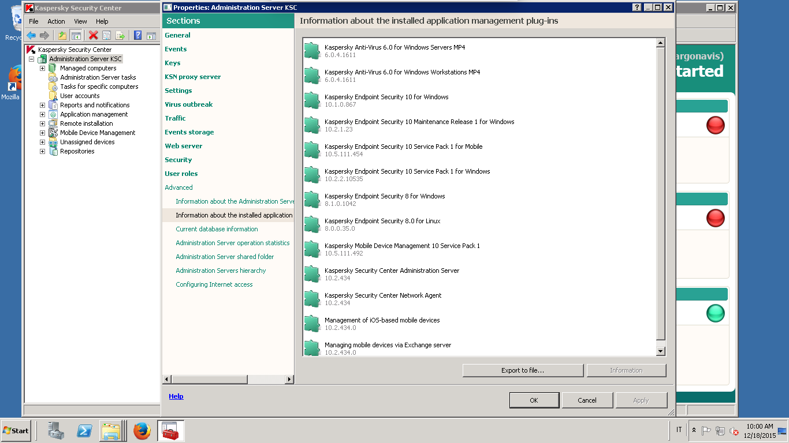Click the Up one level folder icon
Screen dimensions: 789x443
click(62, 36)
